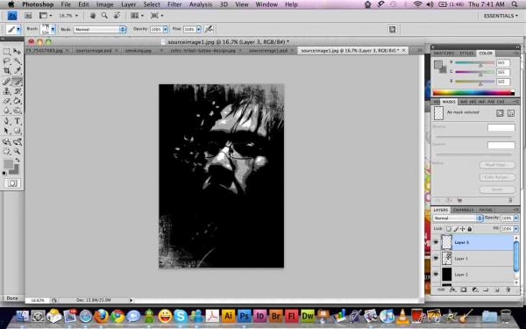The image size is (526, 329).
Task: Switch to the Paths tab
Action: 486,210
